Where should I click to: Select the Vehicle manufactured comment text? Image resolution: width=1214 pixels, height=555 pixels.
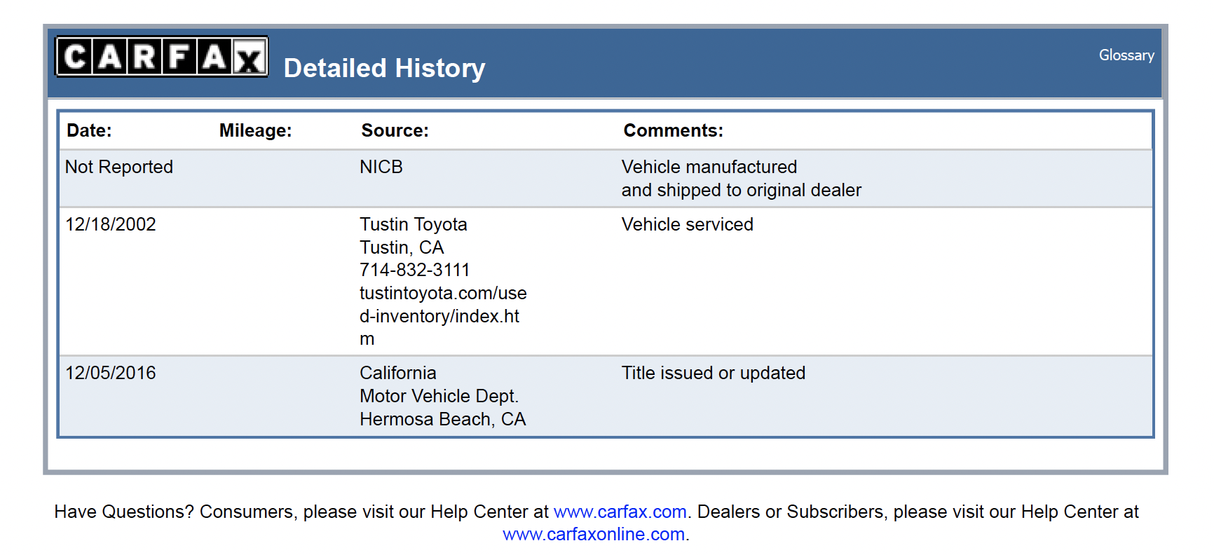[x=709, y=167]
